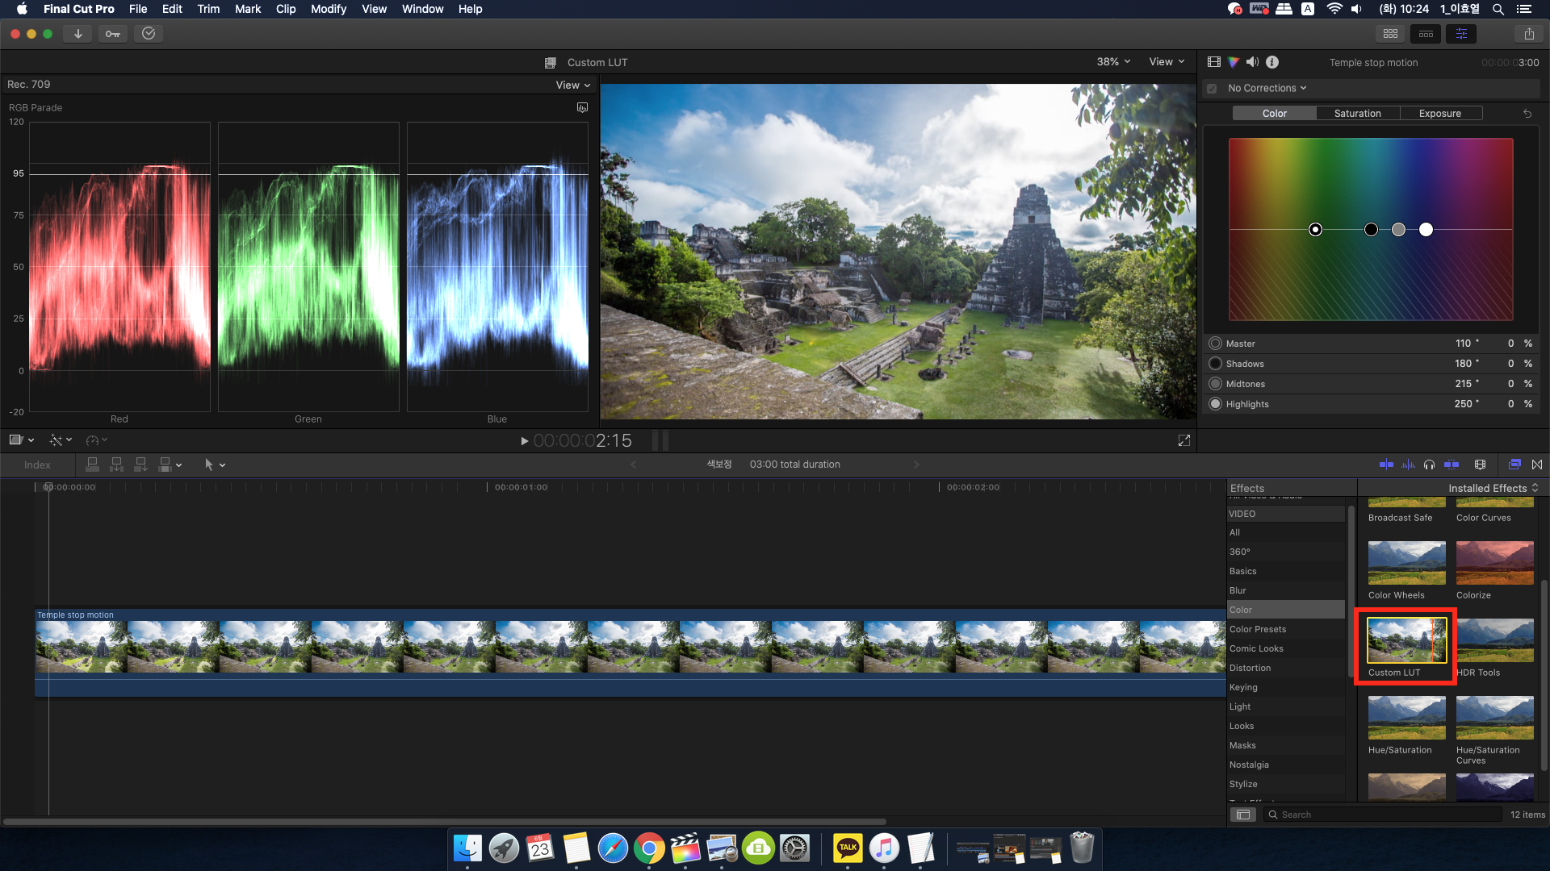This screenshot has height=871, width=1550.
Task: Open the audio inspector speaker icon
Action: (x=1252, y=62)
